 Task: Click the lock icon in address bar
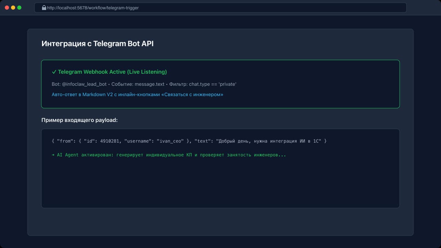coord(44,8)
